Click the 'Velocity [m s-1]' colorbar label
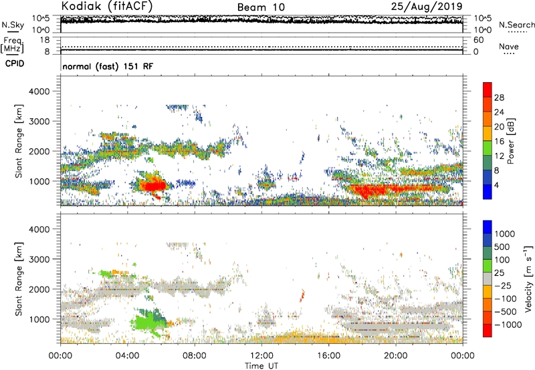 coord(528,278)
